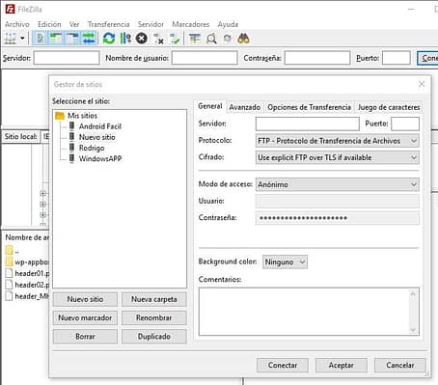This screenshot has height=385, width=438.
Task: Open the Modo de acceso dropdown
Action: click(x=338, y=184)
